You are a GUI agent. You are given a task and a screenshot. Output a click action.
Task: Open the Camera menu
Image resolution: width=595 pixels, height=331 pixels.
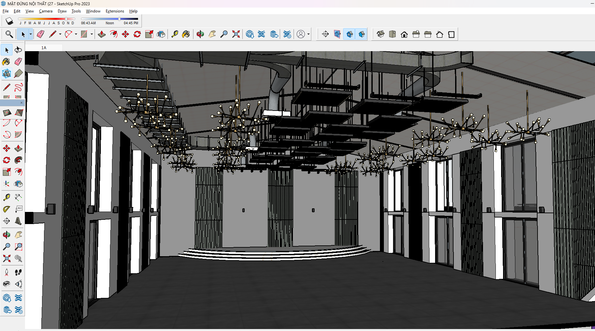point(46,11)
